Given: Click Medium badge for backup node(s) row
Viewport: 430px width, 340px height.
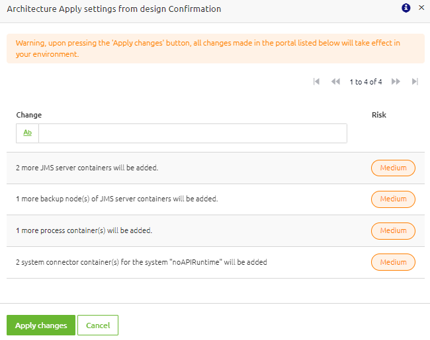Looking at the screenshot, I should 393,199.
